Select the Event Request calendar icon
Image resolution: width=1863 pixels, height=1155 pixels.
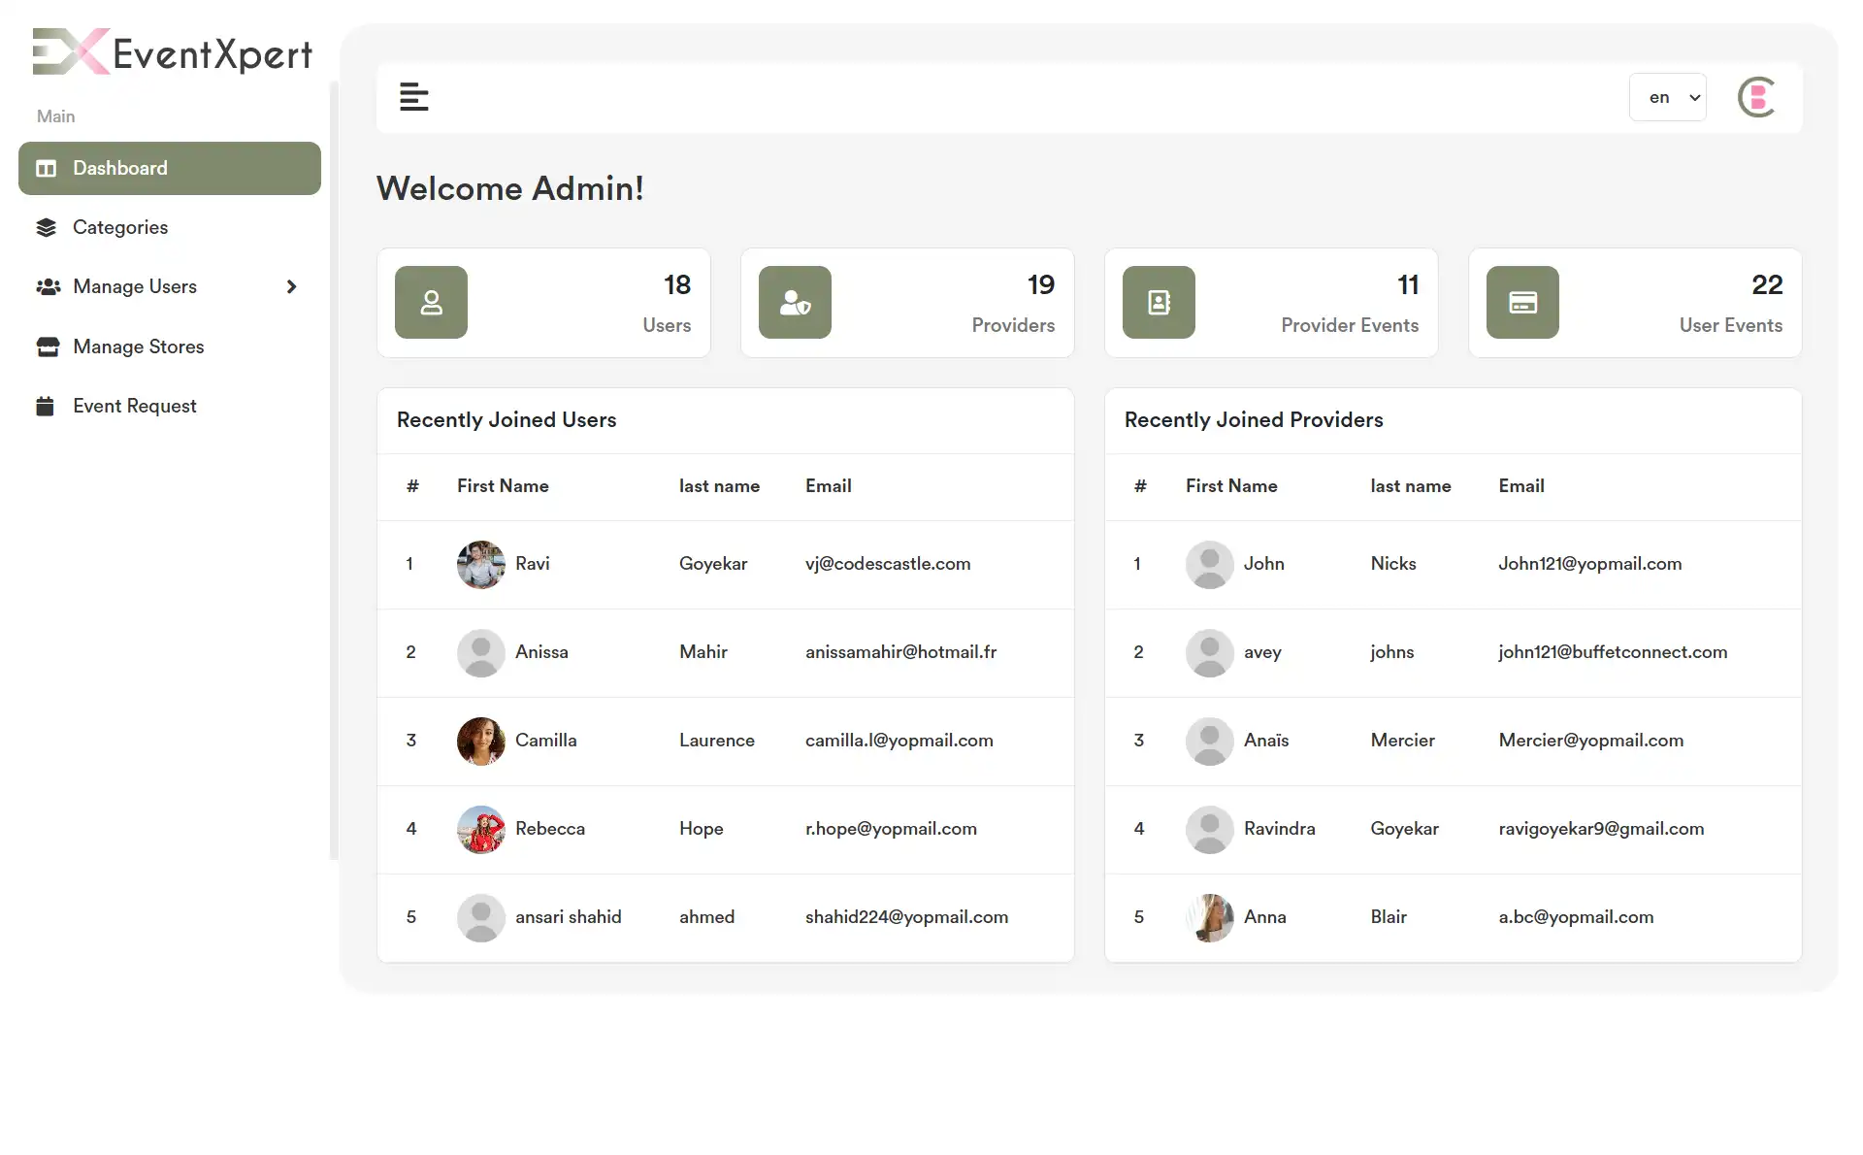(x=46, y=406)
